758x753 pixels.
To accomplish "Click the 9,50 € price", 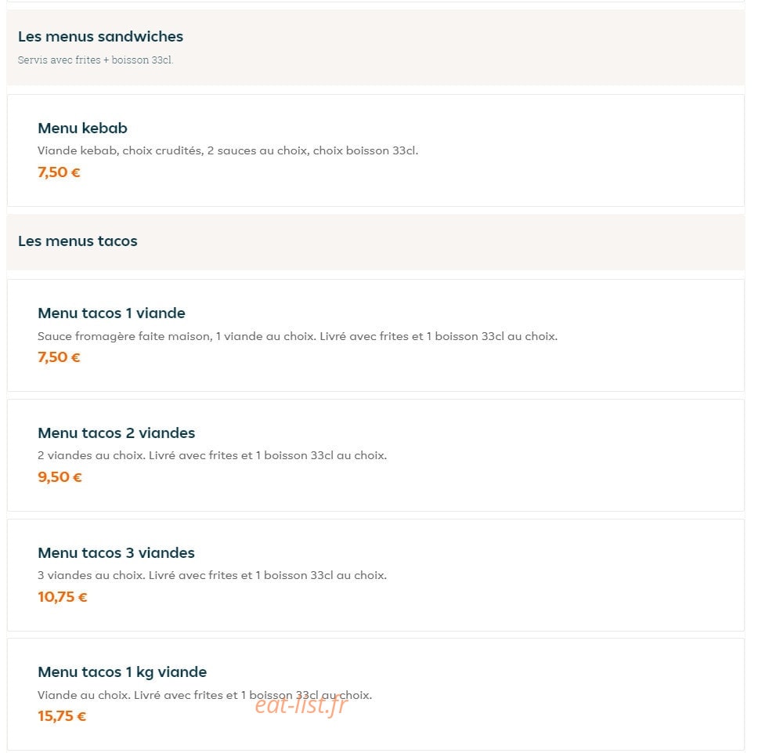I will (x=60, y=477).
